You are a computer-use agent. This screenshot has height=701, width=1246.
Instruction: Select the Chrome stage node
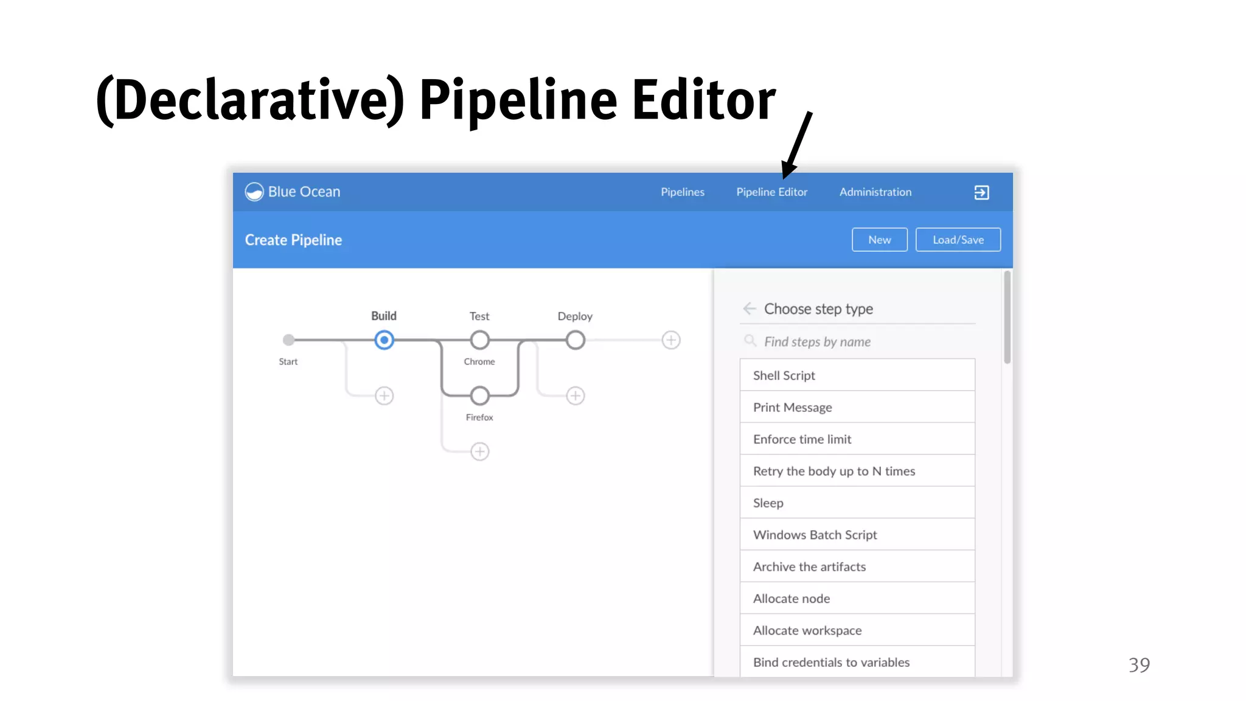click(479, 340)
